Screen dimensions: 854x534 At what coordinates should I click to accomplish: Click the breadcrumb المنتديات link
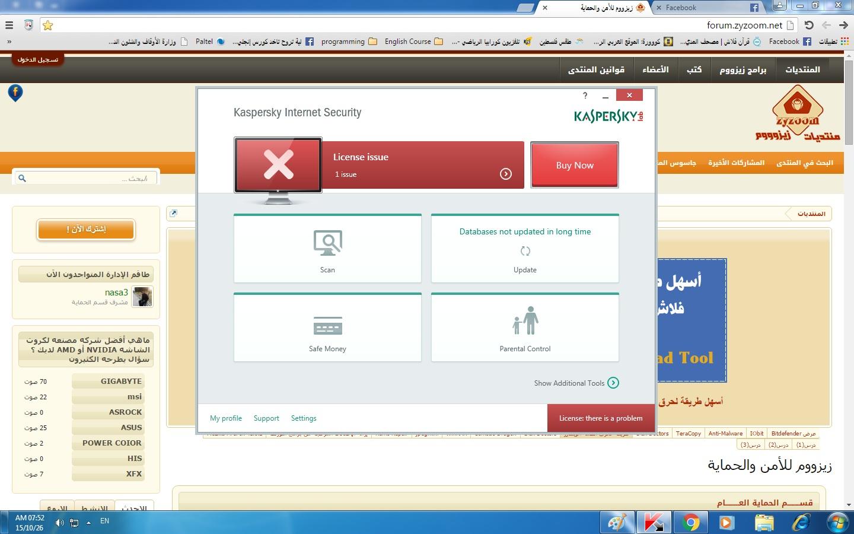[811, 214]
